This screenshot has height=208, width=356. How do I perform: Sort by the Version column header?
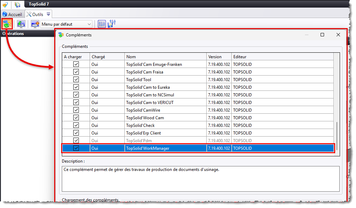pyautogui.click(x=219, y=57)
